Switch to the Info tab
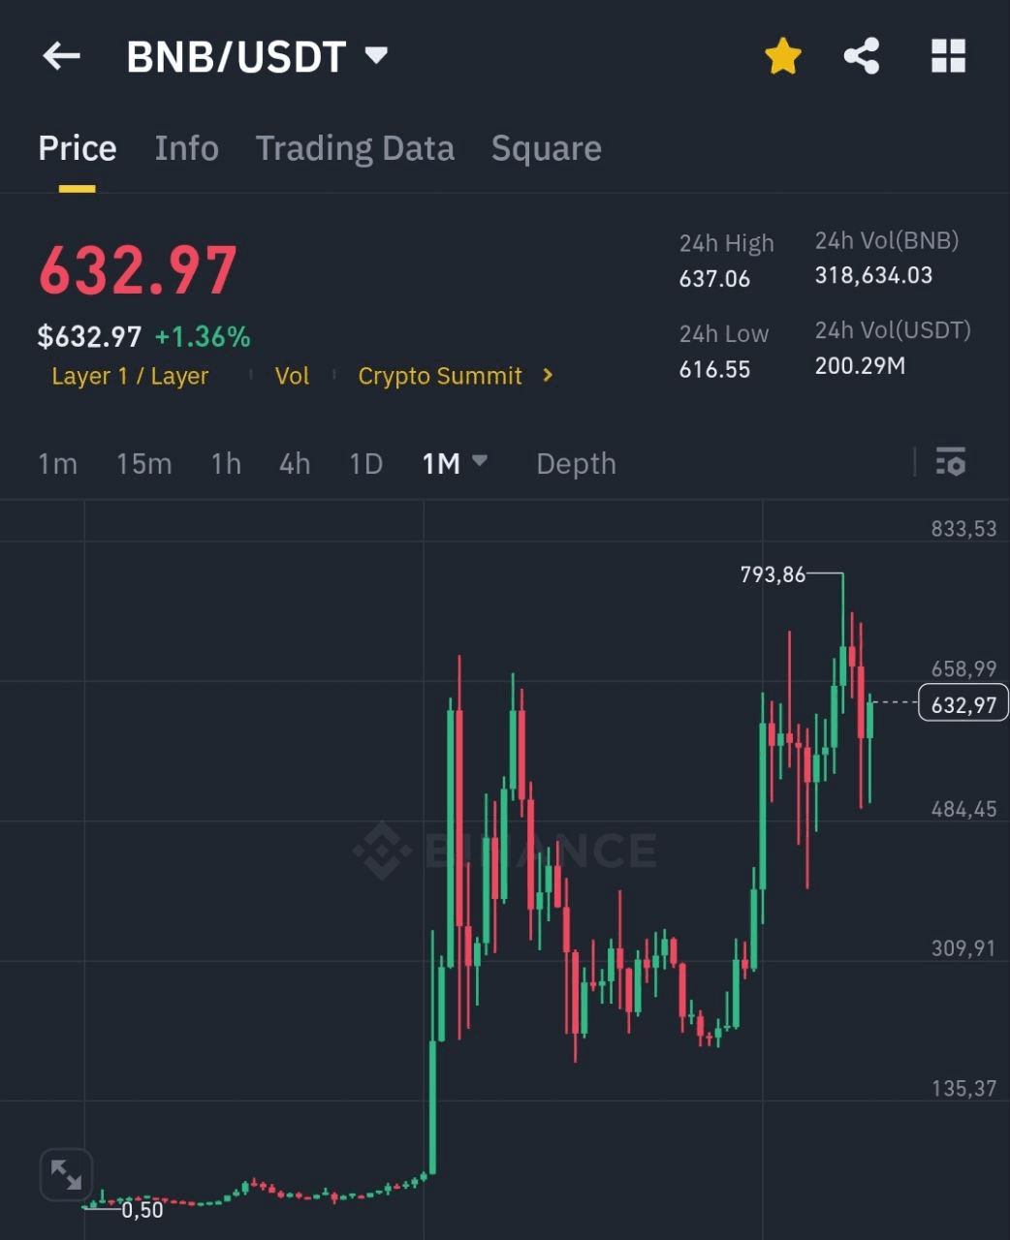This screenshot has height=1240, width=1010. (x=186, y=148)
